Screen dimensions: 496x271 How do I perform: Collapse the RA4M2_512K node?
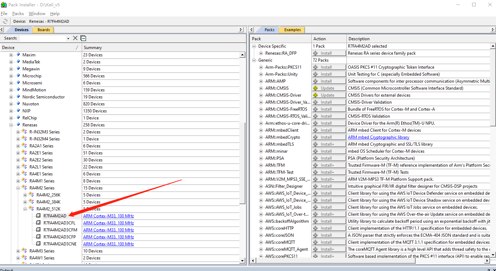coord(25,209)
